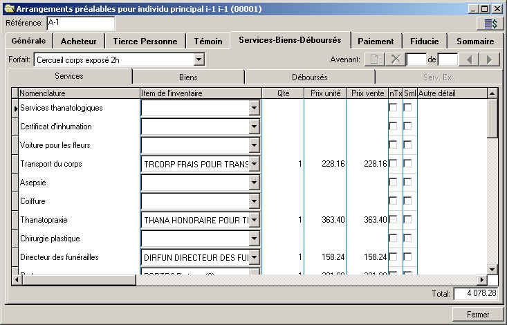Click the delete Avenant X icon
The image size is (507, 325).
coord(396,59)
